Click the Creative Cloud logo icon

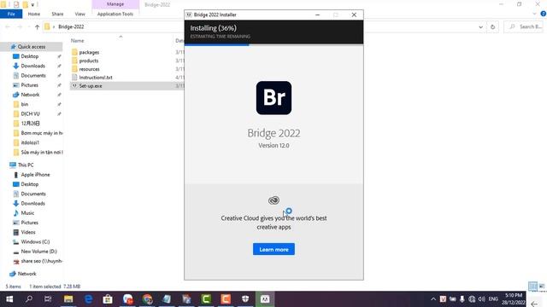pyautogui.click(x=273, y=200)
